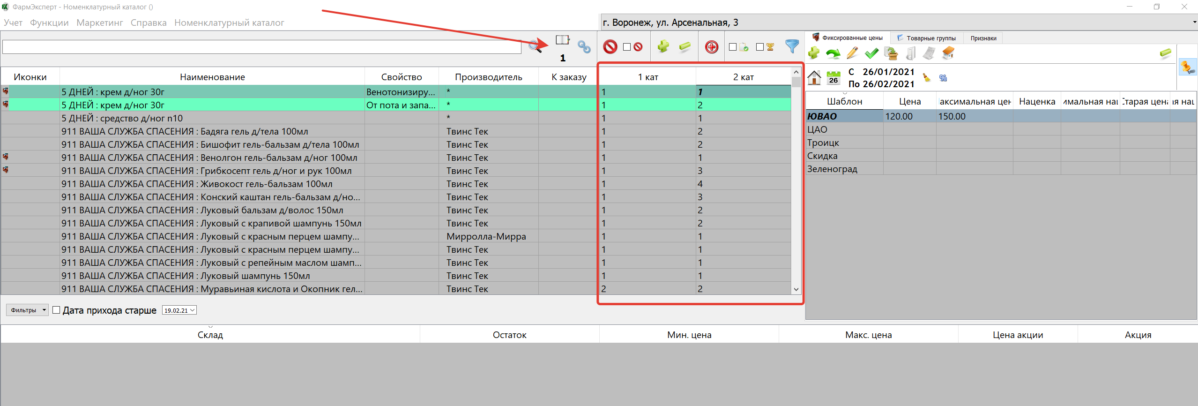Click the red circled plus icon
The width and height of the screenshot is (1198, 406).
tap(711, 47)
